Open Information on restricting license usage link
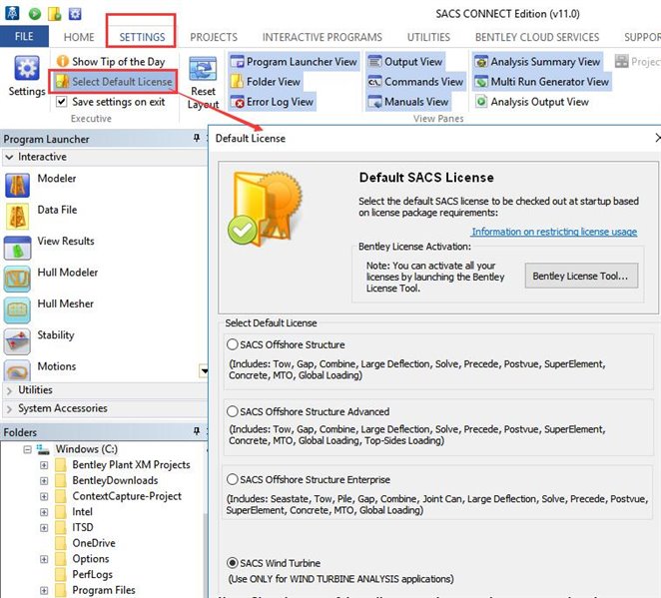Viewport: 661px width, 598px height. [554, 232]
